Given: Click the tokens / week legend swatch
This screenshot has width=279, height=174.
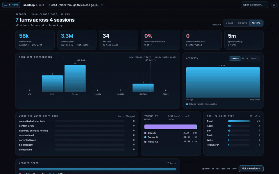Looking at the screenshot, I should [187, 104].
